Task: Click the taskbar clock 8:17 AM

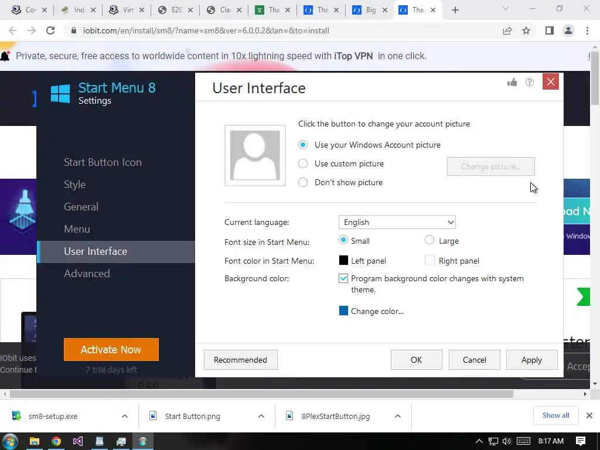Action: pos(551,441)
